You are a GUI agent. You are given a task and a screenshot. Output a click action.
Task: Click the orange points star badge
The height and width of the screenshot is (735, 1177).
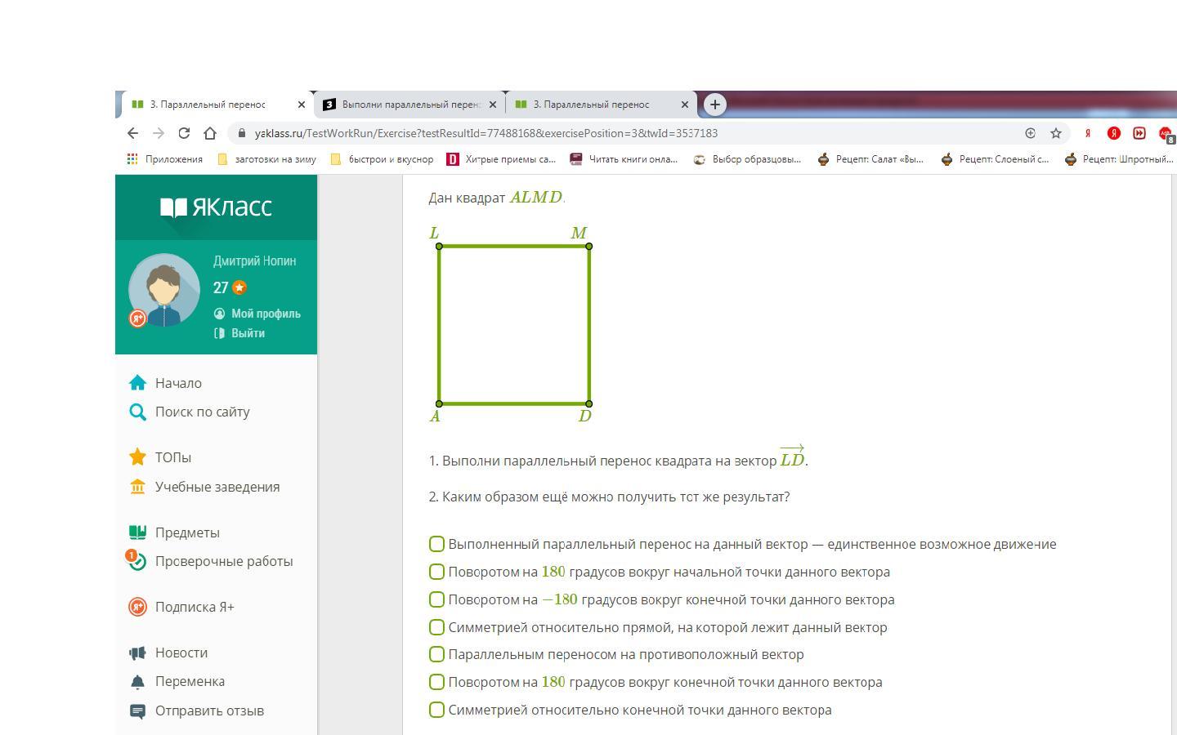click(x=239, y=287)
